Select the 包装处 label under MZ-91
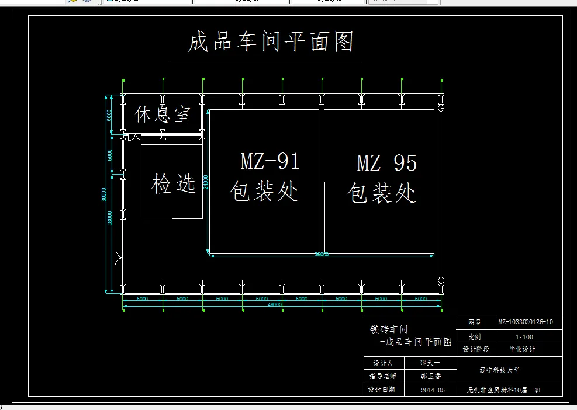The image size is (577, 410). tap(264, 191)
